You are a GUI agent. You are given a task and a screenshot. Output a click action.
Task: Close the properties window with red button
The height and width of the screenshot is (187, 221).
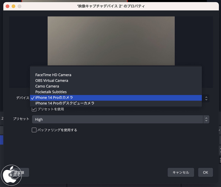click(x=8, y=6)
